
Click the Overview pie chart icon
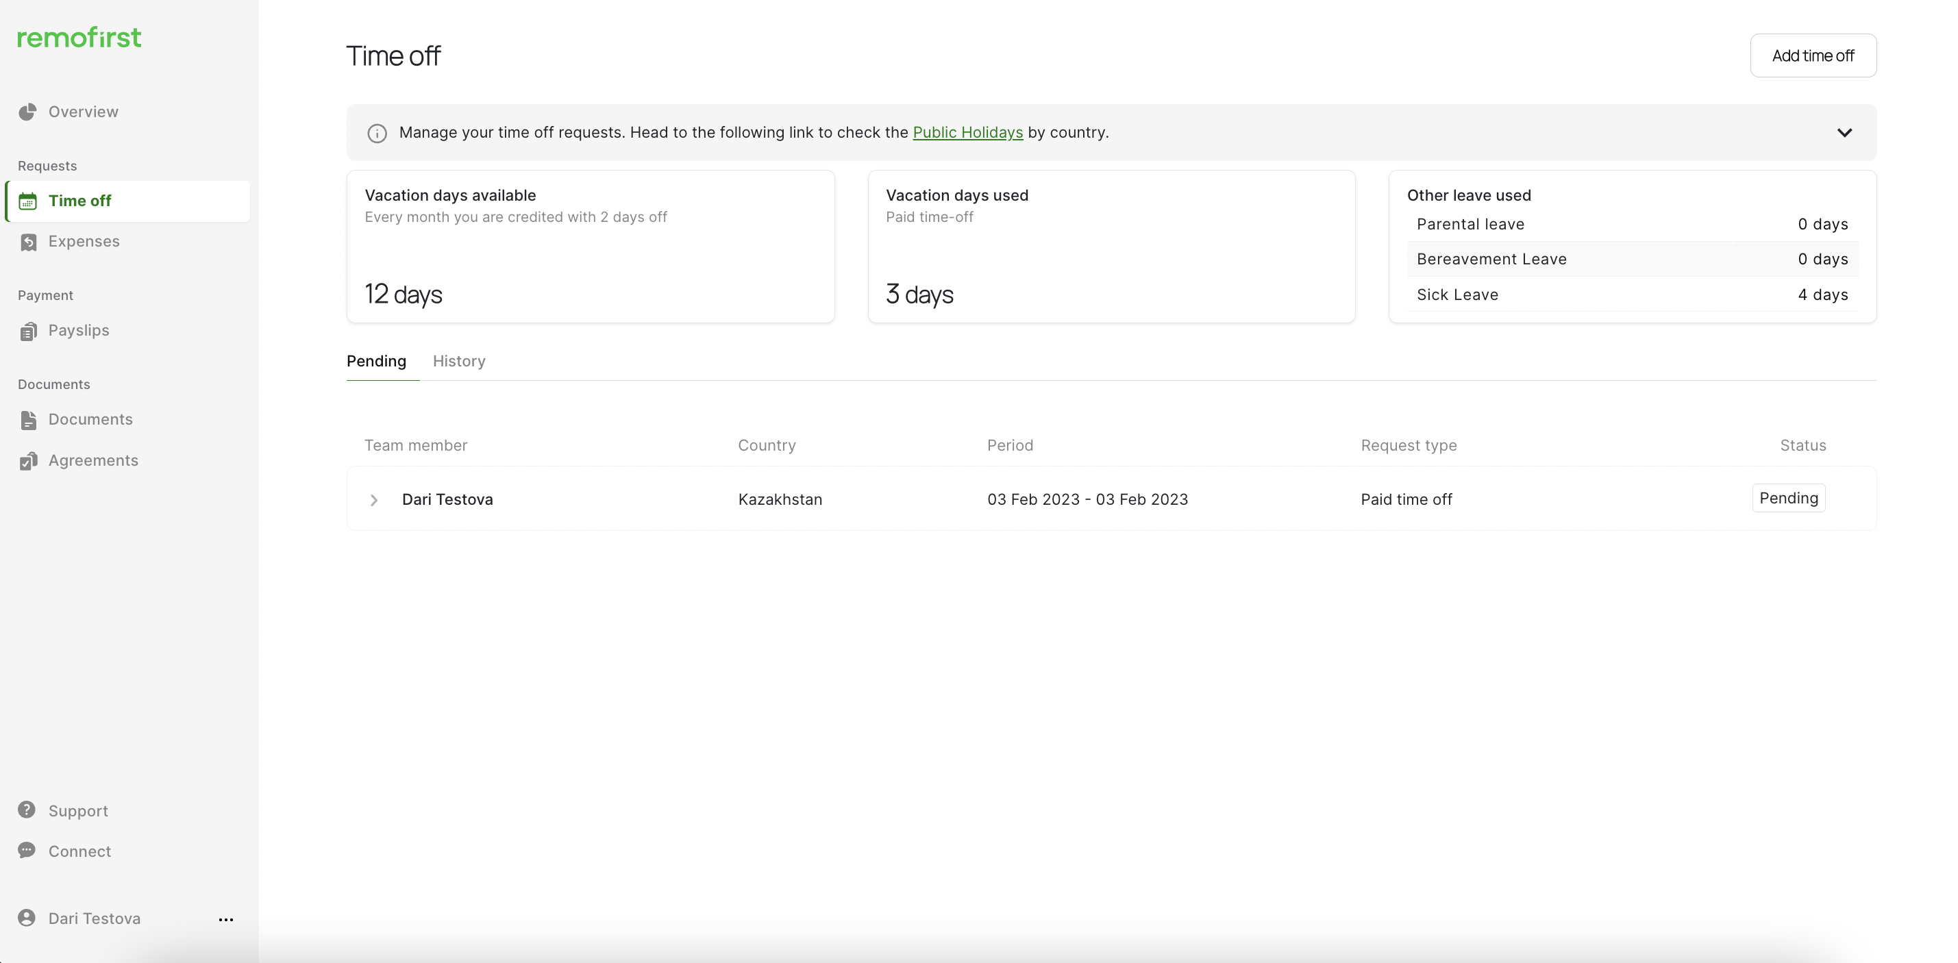tap(27, 112)
